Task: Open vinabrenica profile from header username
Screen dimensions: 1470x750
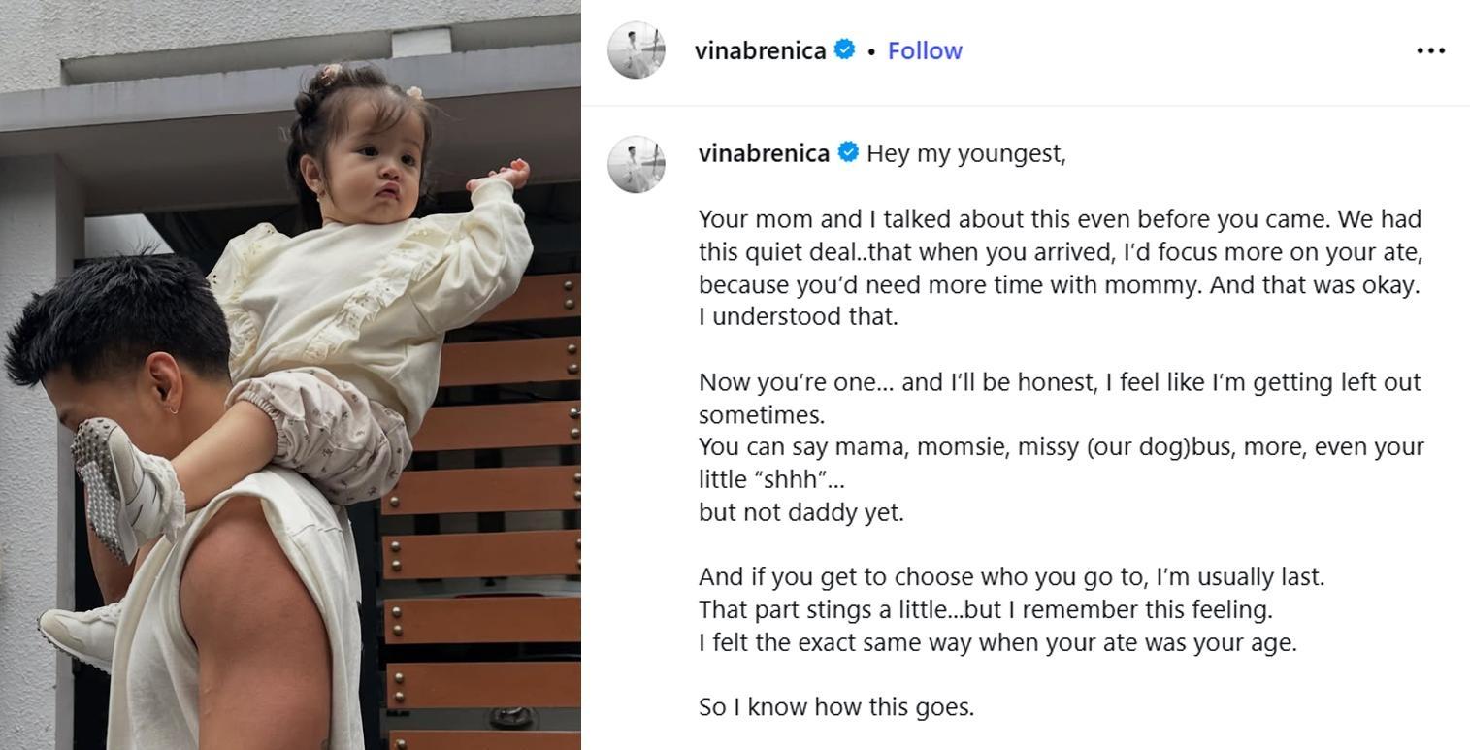Action: 760,50
